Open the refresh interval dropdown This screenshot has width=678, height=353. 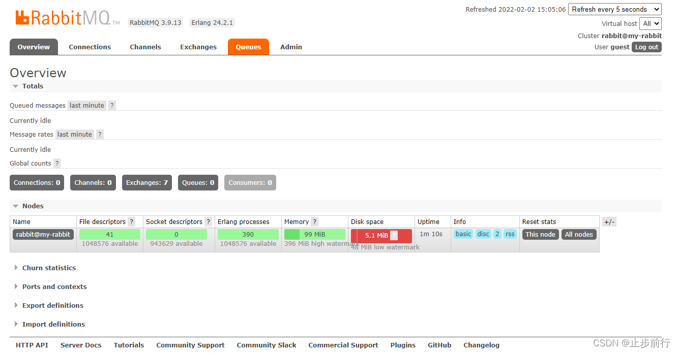point(615,9)
